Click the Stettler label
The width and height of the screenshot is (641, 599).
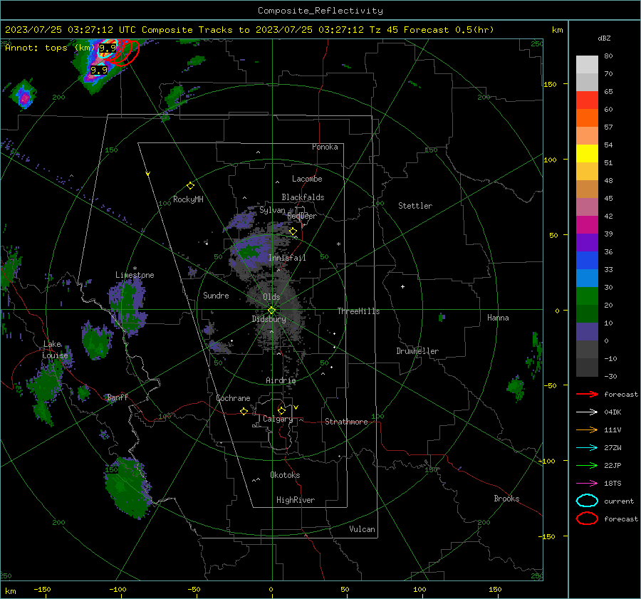coord(415,206)
